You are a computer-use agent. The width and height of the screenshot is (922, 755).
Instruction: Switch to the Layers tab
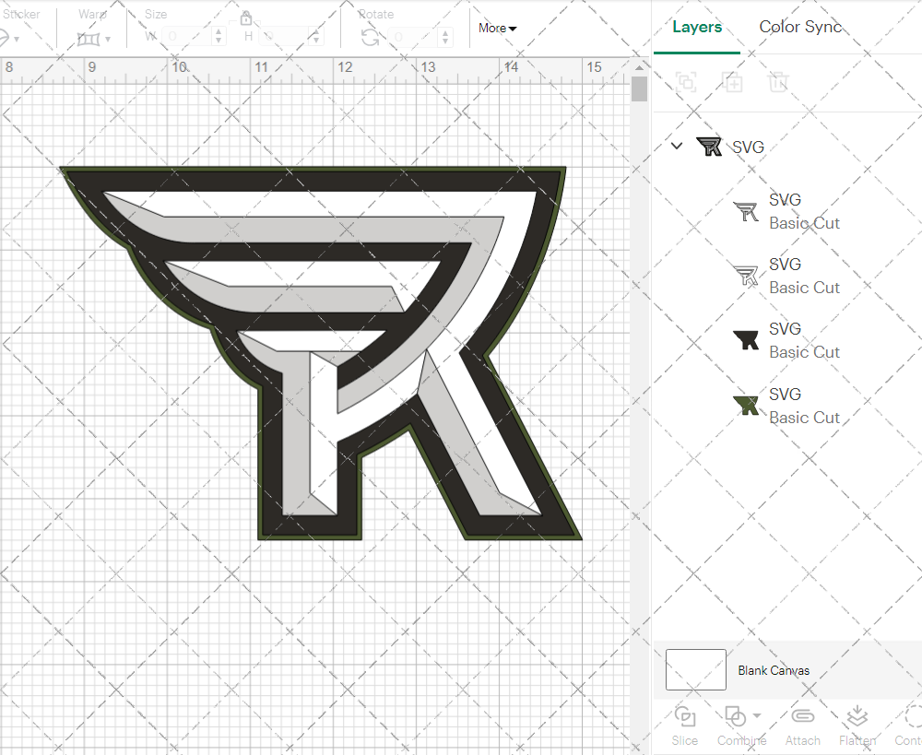(x=697, y=27)
